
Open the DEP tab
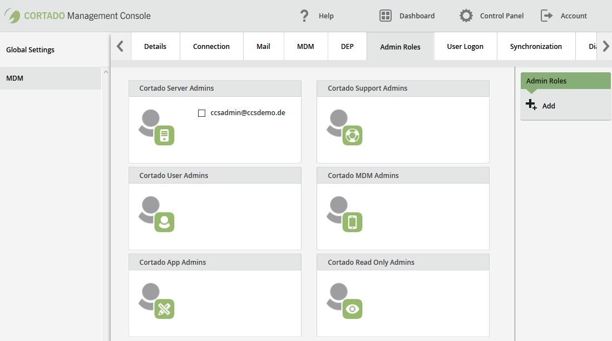pos(347,46)
